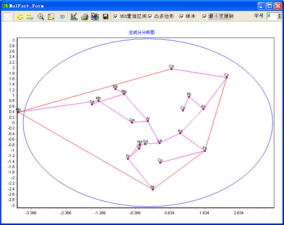Maximize the MulFact_Form window
This screenshot has height=225, width=284.
(x=270, y=6)
